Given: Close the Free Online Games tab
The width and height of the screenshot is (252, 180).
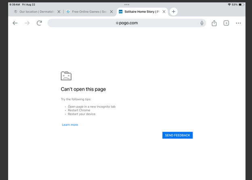Looking at the screenshot, I should click(111, 12).
